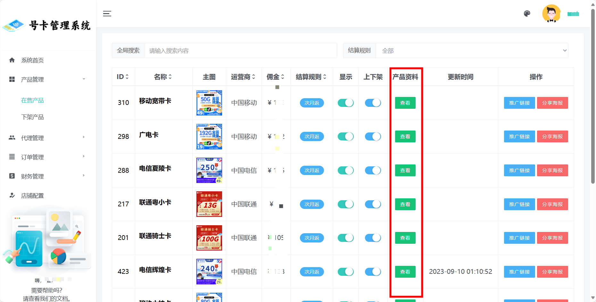The image size is (596, 302).
Task: Click the list icon beside 订单管理
Action: [12, 157]
